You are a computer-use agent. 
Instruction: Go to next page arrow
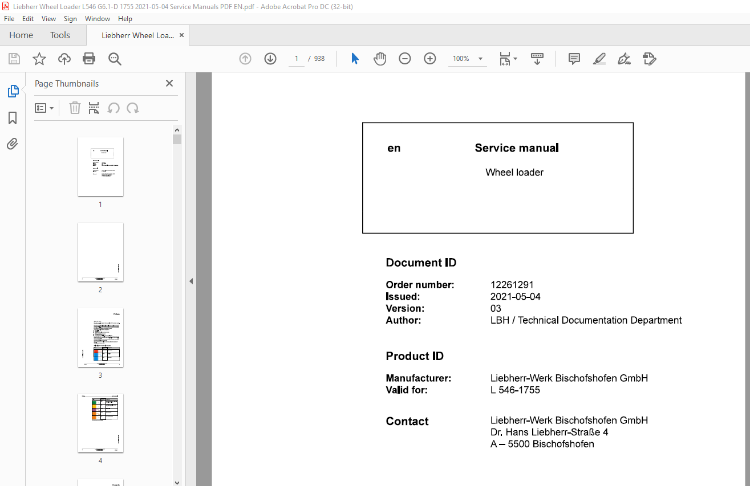pos(270,59)
